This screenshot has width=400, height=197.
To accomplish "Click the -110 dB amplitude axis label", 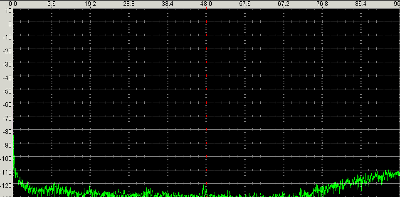I will [6, 173].
